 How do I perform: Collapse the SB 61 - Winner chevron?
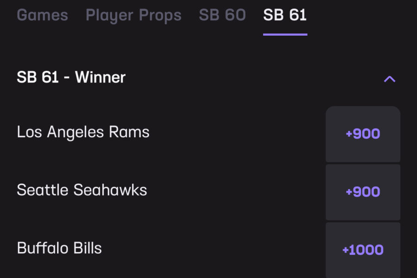(x=390, y=79)
